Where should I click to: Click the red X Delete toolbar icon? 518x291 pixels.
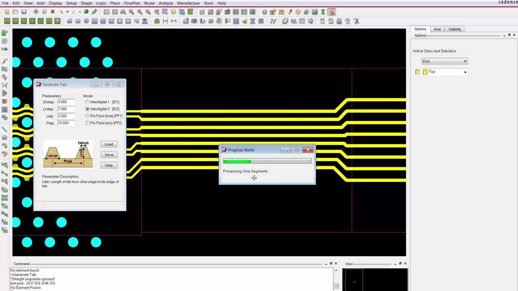pos(53,12)
